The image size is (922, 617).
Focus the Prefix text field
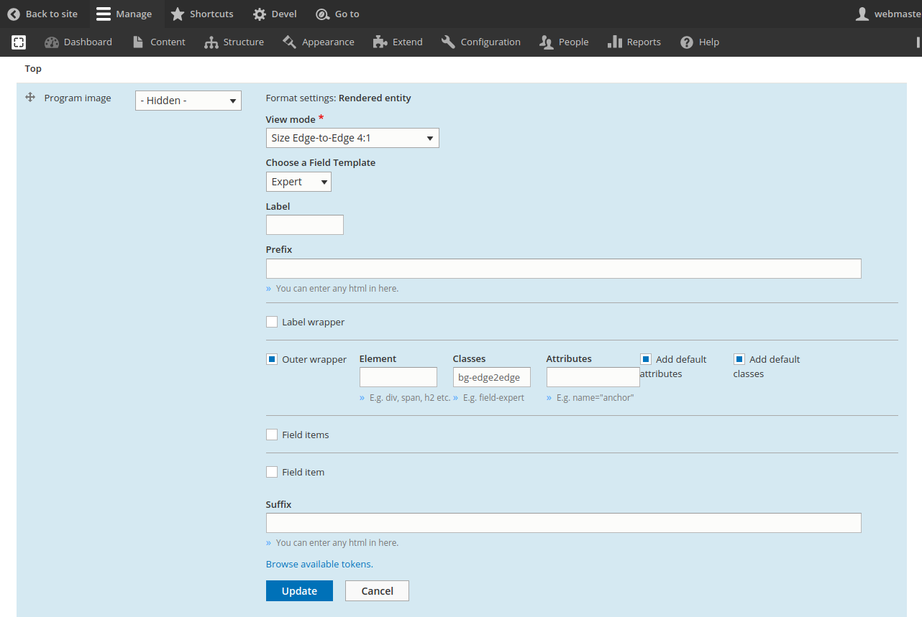564,269
